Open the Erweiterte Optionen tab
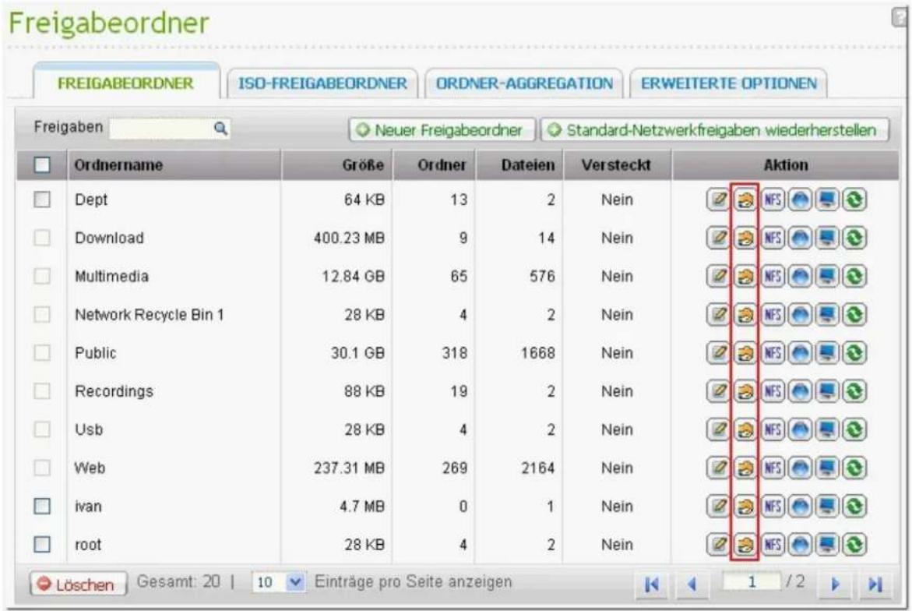The image size is (912, 611). click(729, 83)
